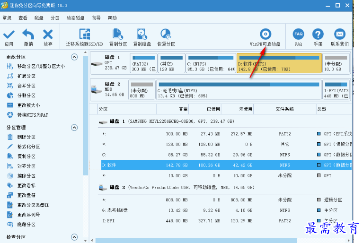363x243 pixels.
Task: Collapse the 更改分区 sidebar section
Action: coord(74,57)
